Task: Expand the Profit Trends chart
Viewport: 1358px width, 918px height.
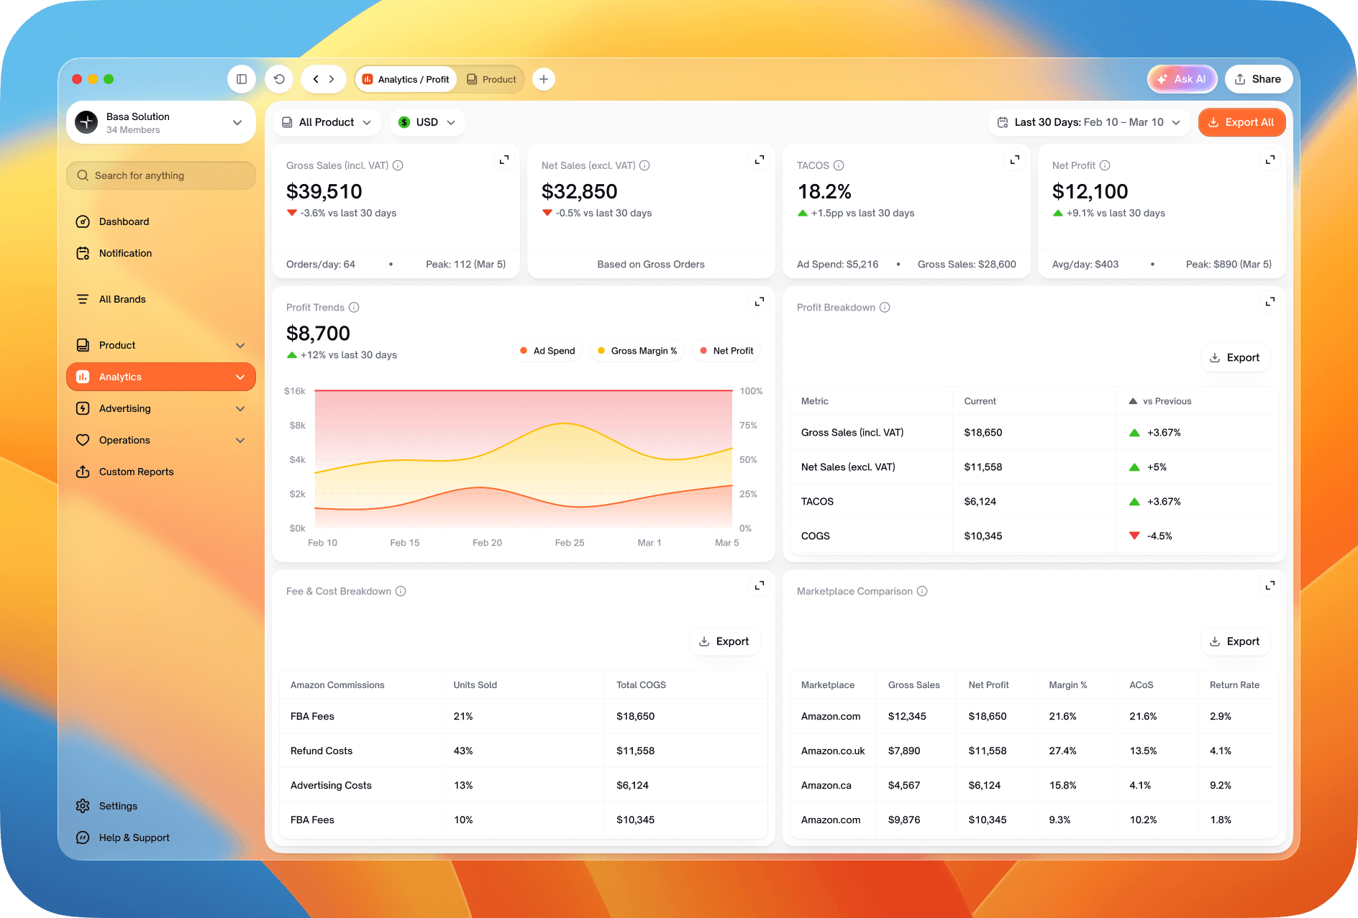Action: click(x=760, y=301)
